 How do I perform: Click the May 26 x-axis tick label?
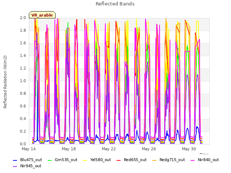point(149,149)
